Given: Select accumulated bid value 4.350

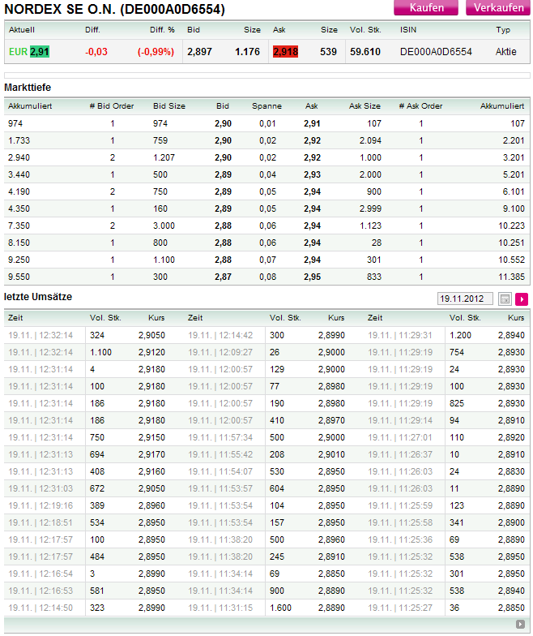Looking at the screenshot, I should click(19, 208).
